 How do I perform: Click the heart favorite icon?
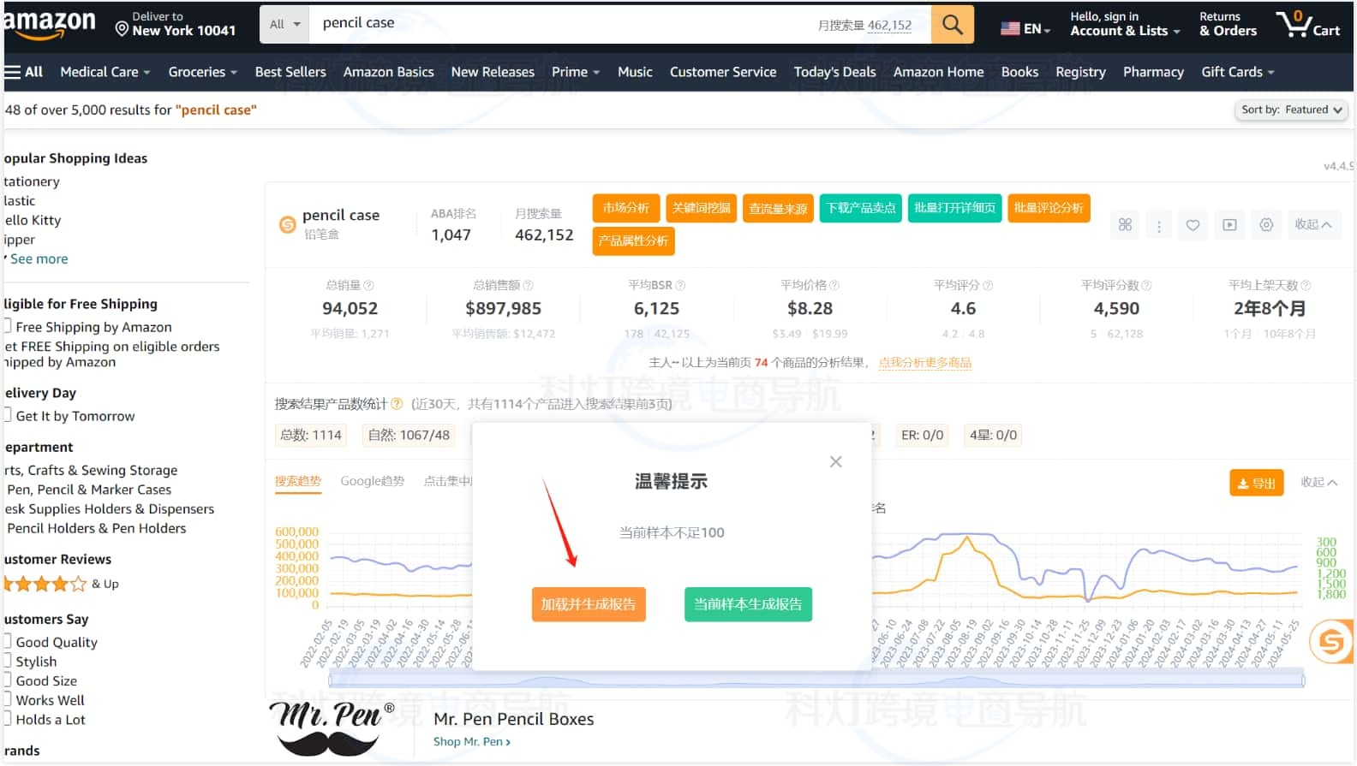pyautogui.click(x=1193, y=225)
